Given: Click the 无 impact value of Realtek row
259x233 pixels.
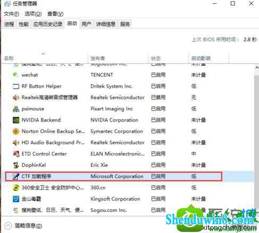Looking at the screenshot, I should point(194,98).
